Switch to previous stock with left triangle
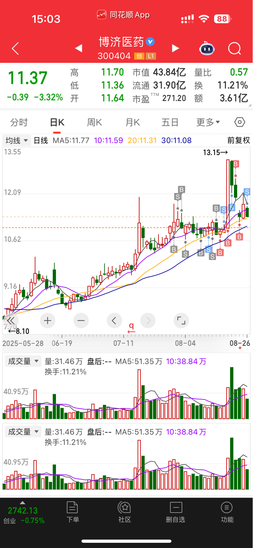This screenshot has height=548, width=253. pyautogui.click(x=78, y=48)
